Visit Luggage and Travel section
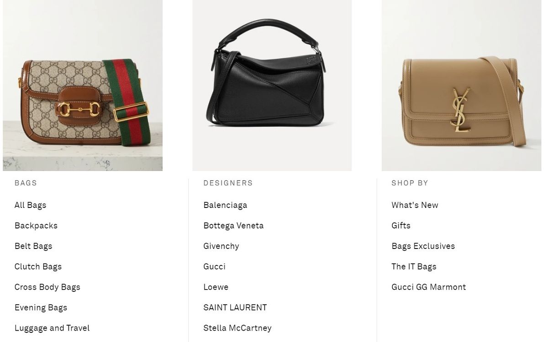Image resolution: width=548 pixels, height=342 pixels. [x=52, y=328]
